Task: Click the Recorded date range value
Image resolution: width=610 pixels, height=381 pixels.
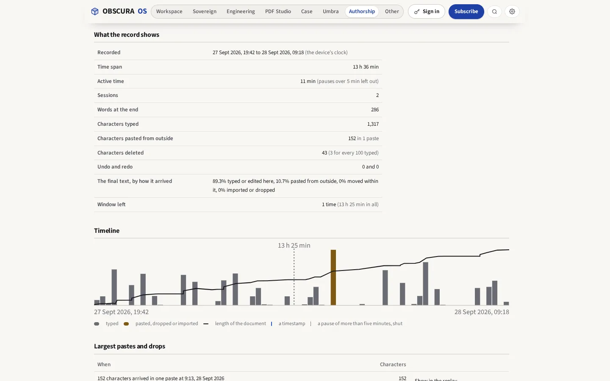Action: coord(280,52)
